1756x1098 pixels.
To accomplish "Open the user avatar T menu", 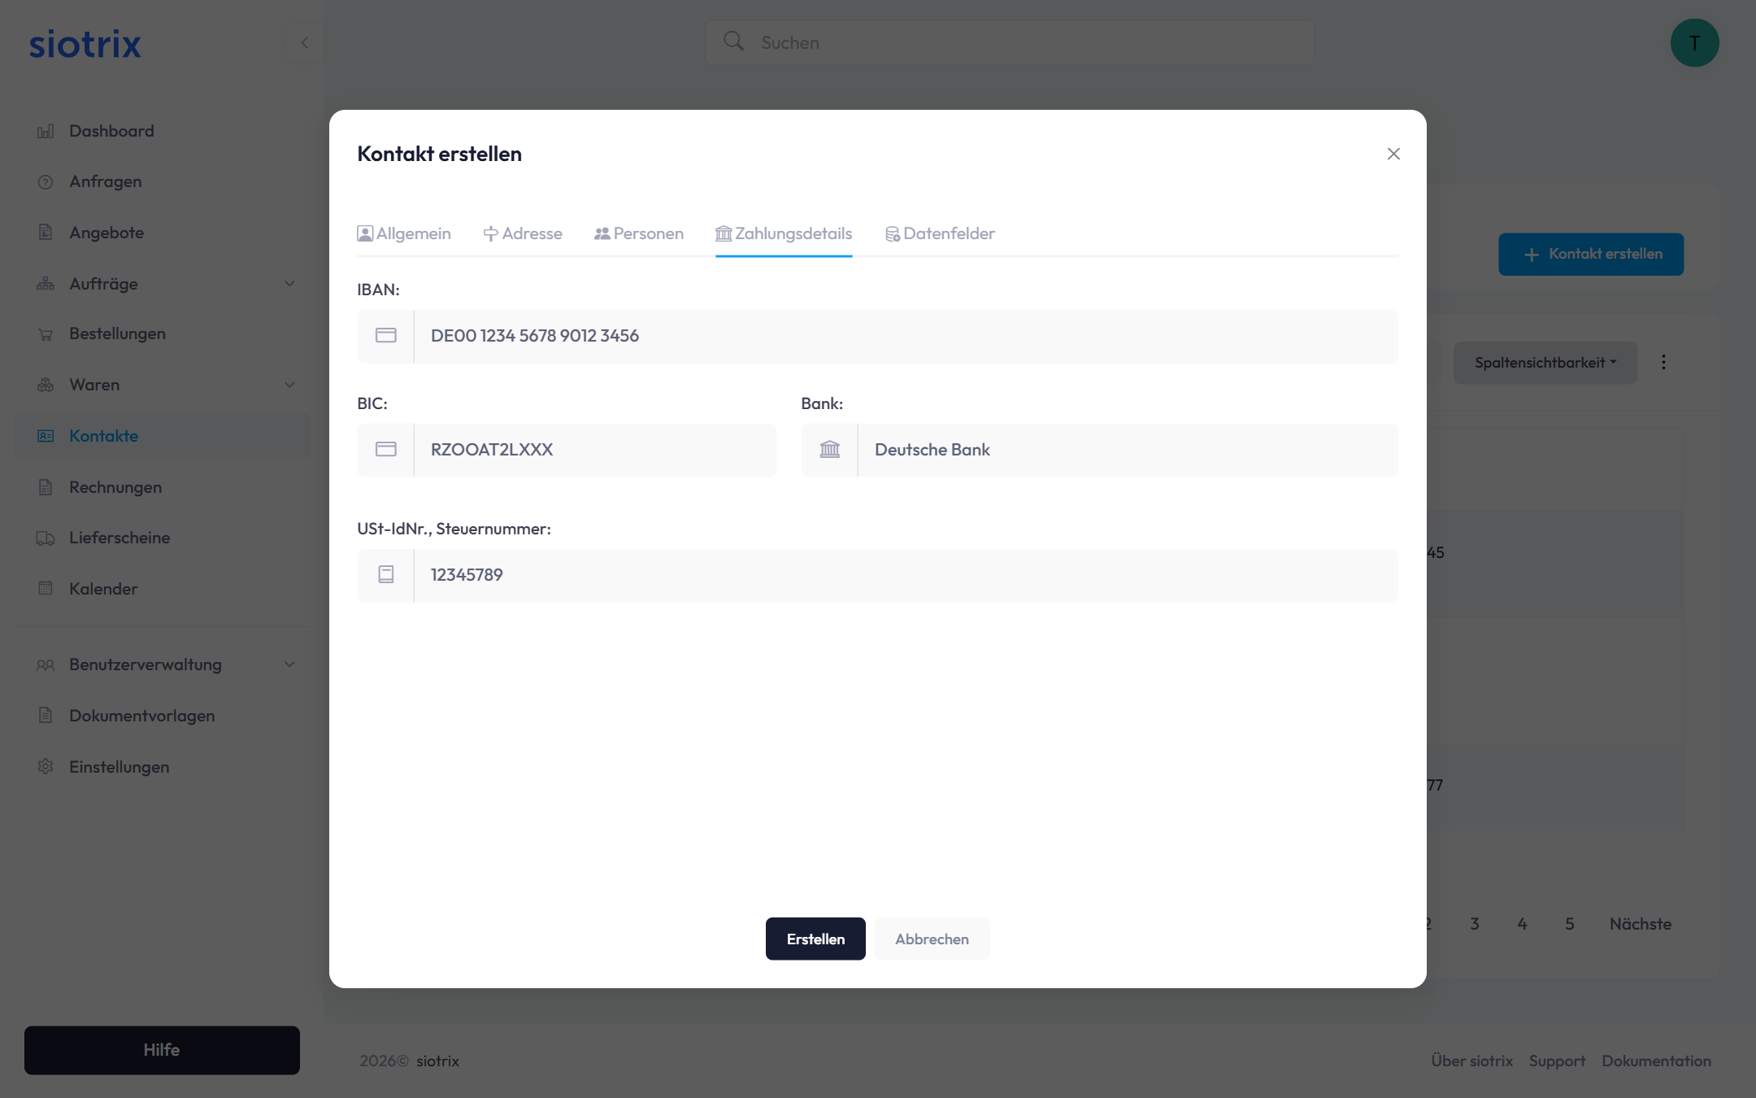I will coord(1694,43).
